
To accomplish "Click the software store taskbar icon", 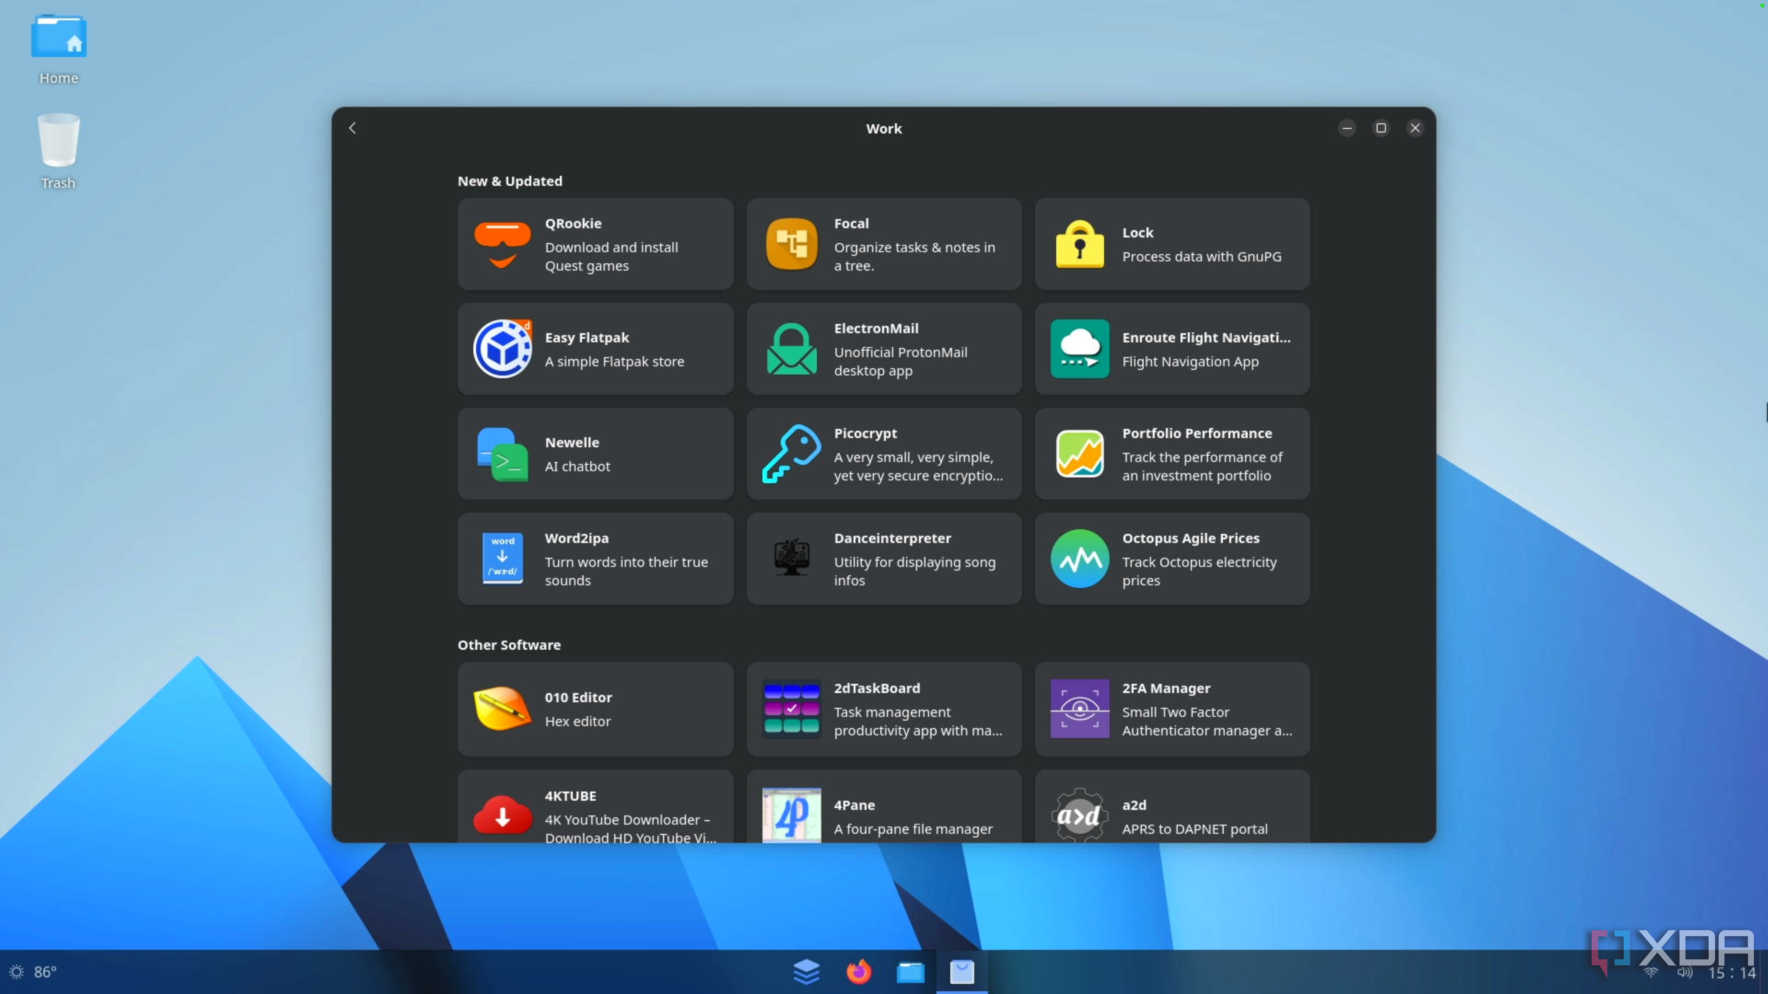I will [x=962, y=972].
